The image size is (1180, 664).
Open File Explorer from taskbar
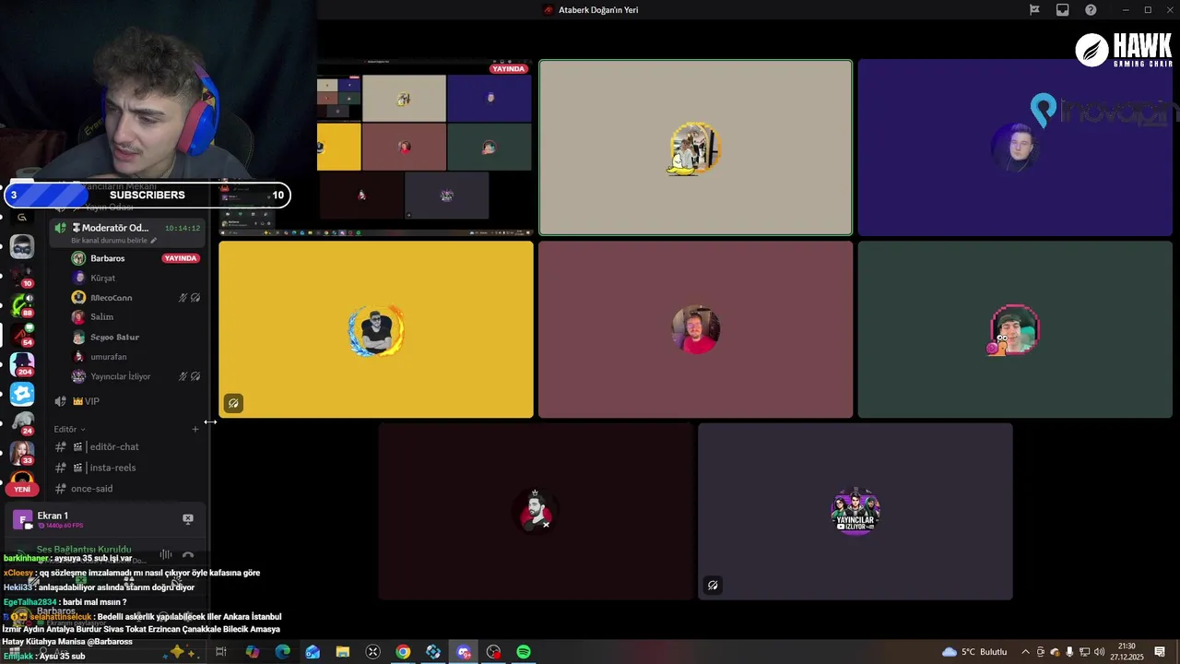pos(343,652)
